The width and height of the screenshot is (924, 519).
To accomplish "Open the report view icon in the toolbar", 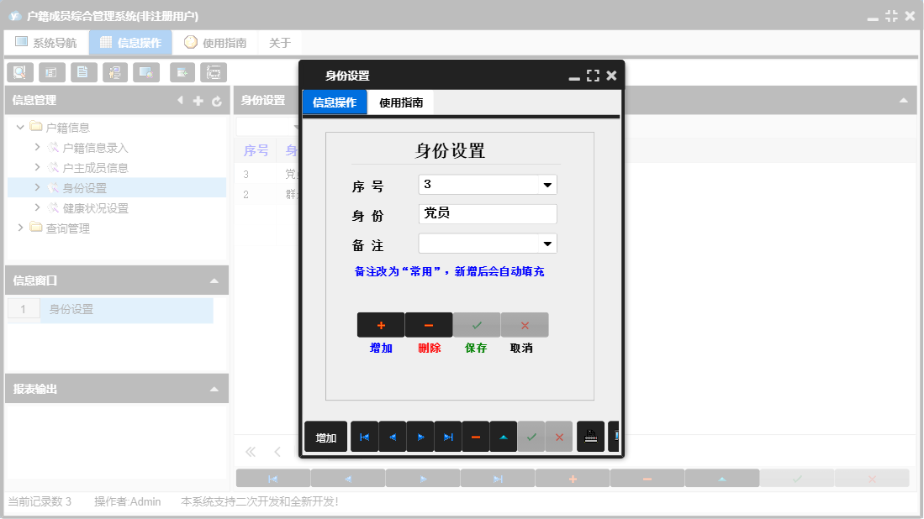I will tap(51, 72).
